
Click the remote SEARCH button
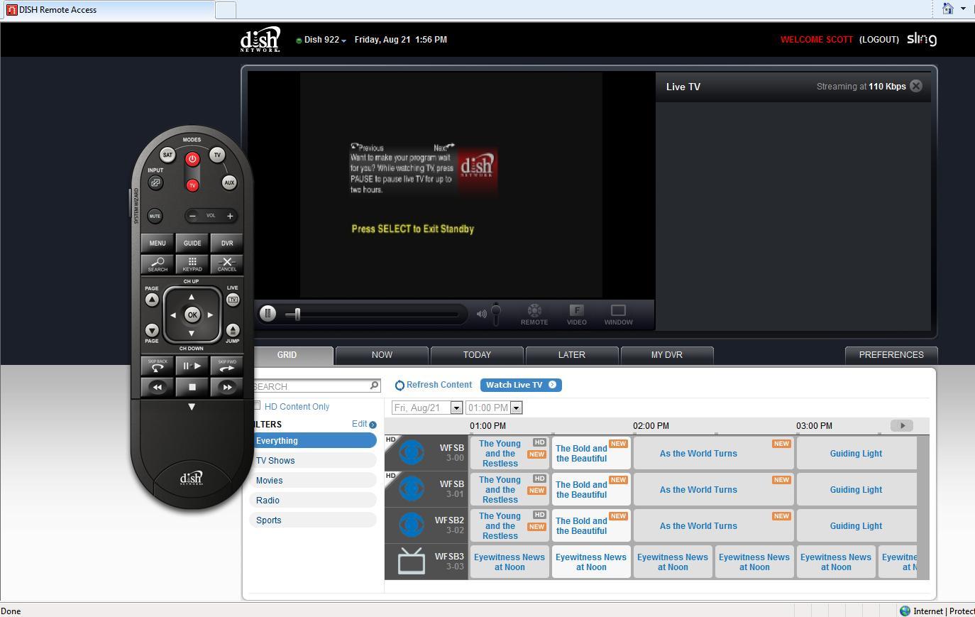(158, 264)
